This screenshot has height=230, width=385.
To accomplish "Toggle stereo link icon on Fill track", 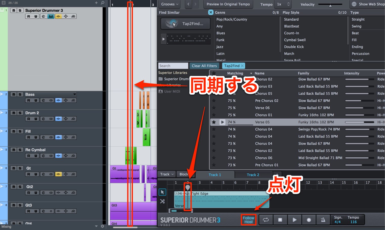I will (x=51, y=137).
